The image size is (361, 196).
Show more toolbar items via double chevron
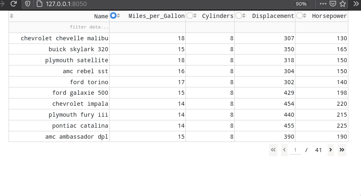point(356,4)
